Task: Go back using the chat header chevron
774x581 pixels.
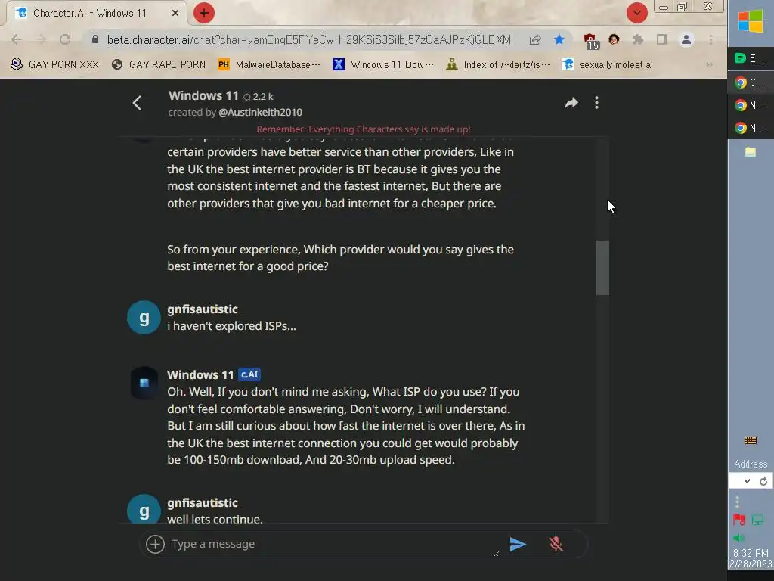Action: (138, 103)
